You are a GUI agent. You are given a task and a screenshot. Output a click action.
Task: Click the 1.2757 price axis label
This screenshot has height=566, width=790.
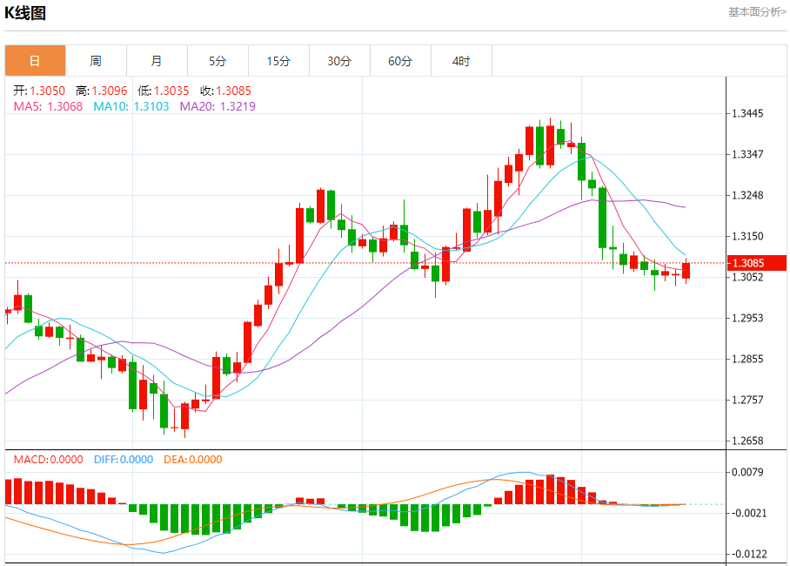tap(747, 400)
